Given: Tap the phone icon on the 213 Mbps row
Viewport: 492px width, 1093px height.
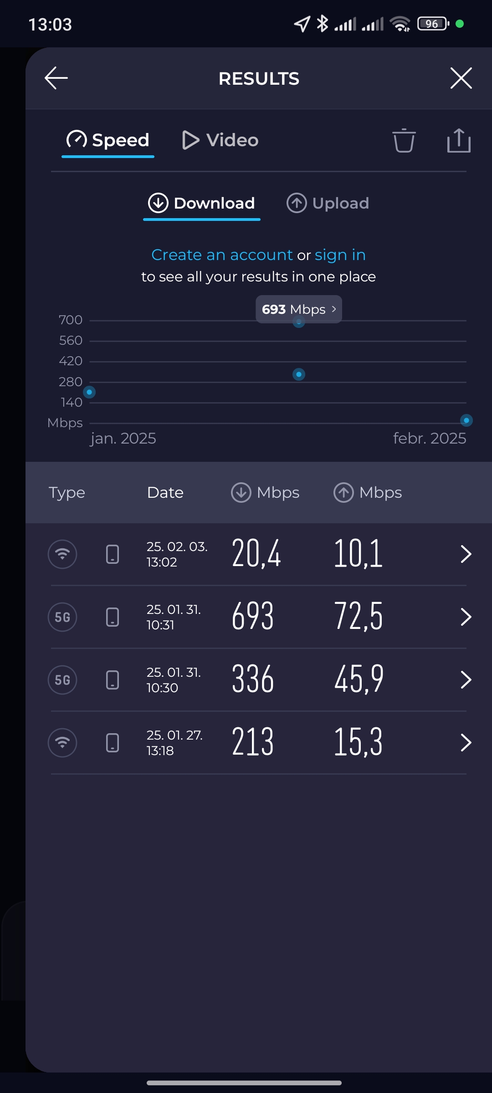Looking at the screenshot, I should point(113,743).
